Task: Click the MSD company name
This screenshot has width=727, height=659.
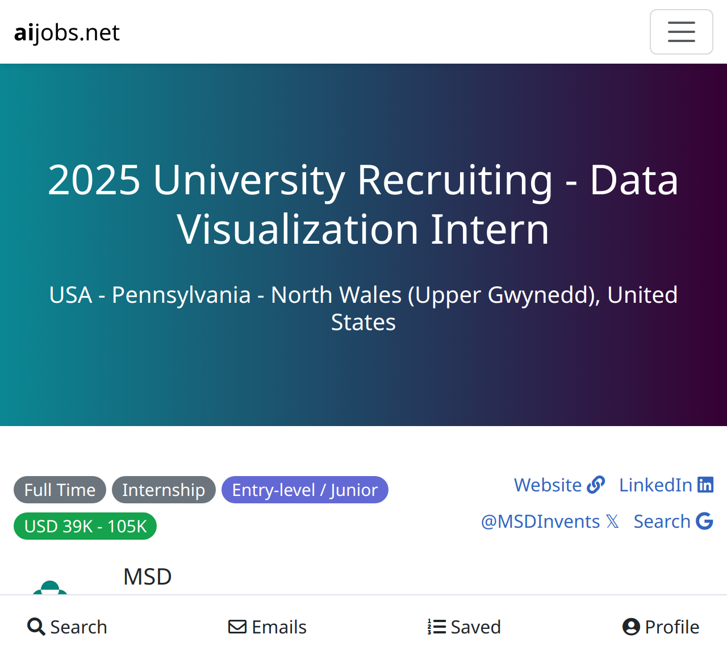Action: click(x=148, y=577)
